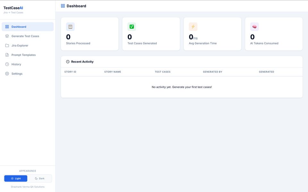Click the 0ms generation time value
308x192 pixels.
[193, 37]
